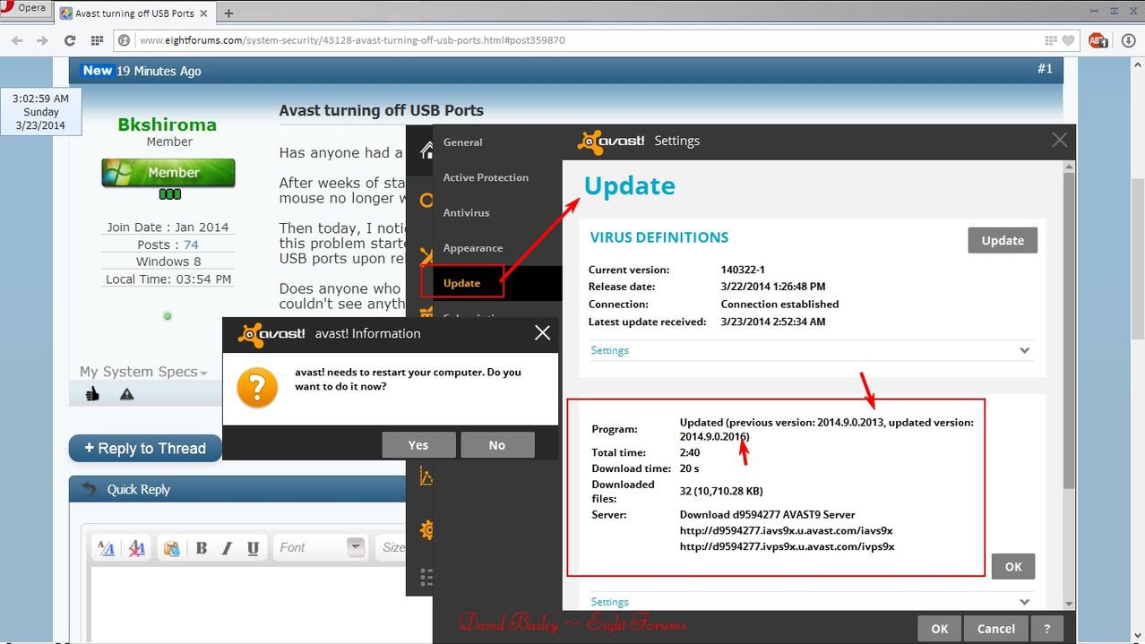Expand Virus Definitions Settings chevron

(1024, 351)
